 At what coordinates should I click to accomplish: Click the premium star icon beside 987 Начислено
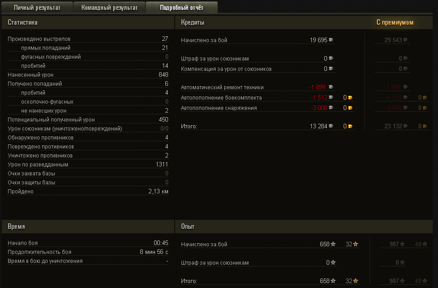(x=402, y=244)
